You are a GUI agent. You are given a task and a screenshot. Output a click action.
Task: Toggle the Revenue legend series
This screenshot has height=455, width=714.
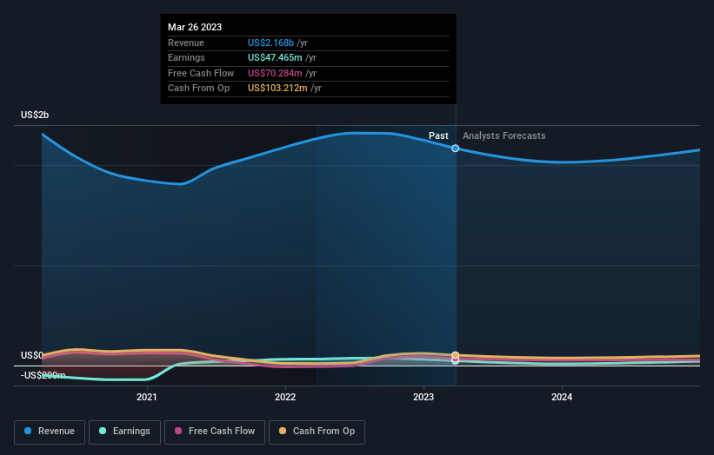click(x=50, y=432)
